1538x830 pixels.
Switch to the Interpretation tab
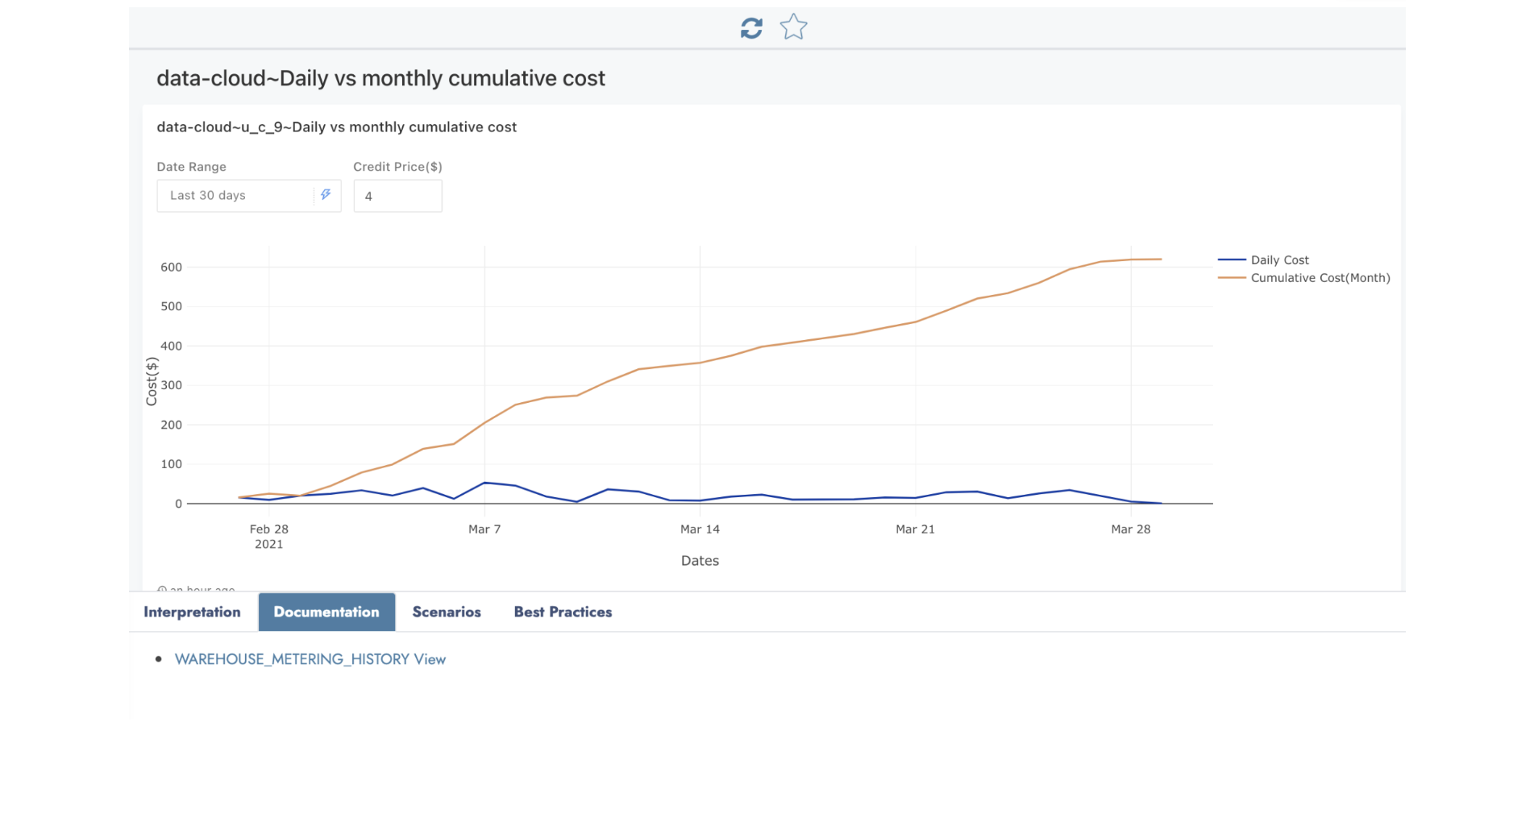click(x=192, y=612)
